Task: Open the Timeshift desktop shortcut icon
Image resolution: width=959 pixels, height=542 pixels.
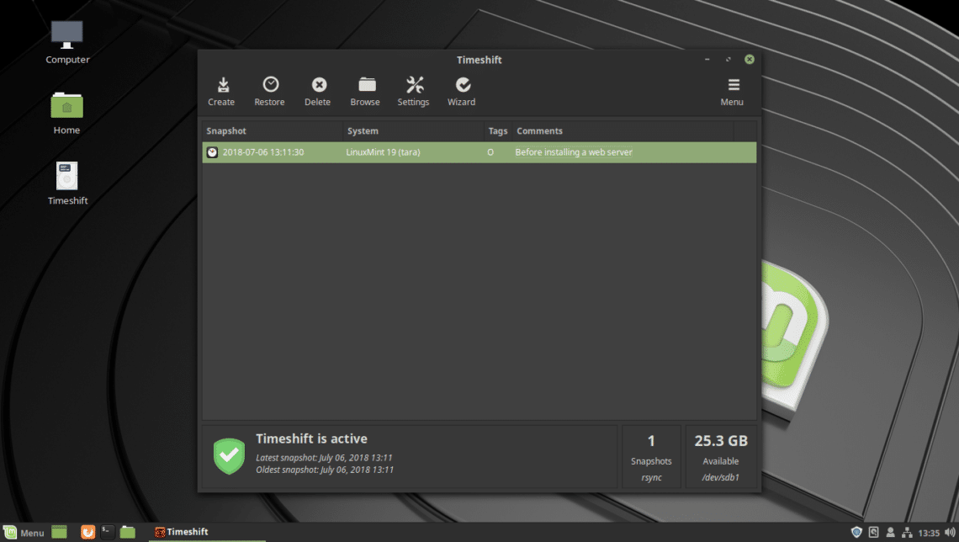Action: pyautogui.click(x=67, y=183)
